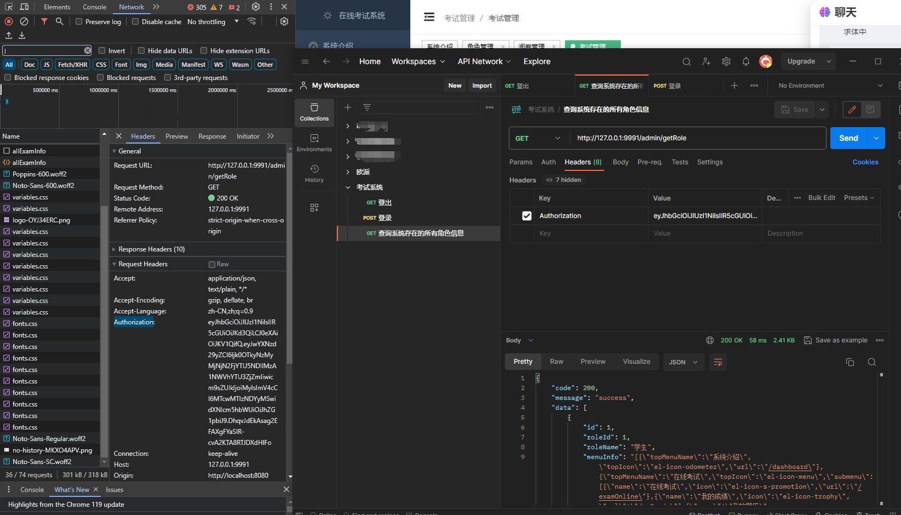The image size is (901, 515).
Task: Open DevTools settings gear icon
Action: click(x=256, y=7)
